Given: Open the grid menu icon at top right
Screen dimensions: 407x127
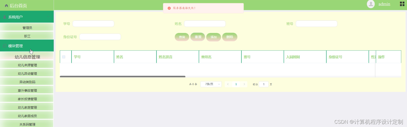Looking at the screenshot, I should pyautogui.click(x=402, y=4).
